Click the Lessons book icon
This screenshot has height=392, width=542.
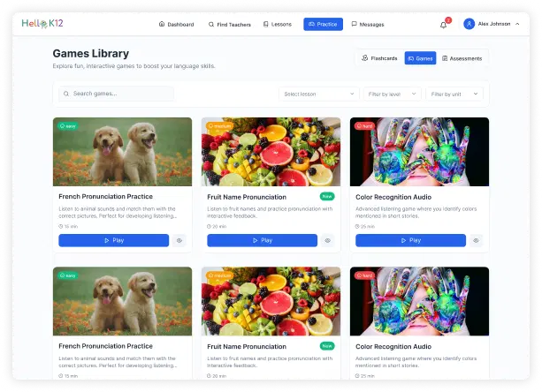[x=265, y=24]
